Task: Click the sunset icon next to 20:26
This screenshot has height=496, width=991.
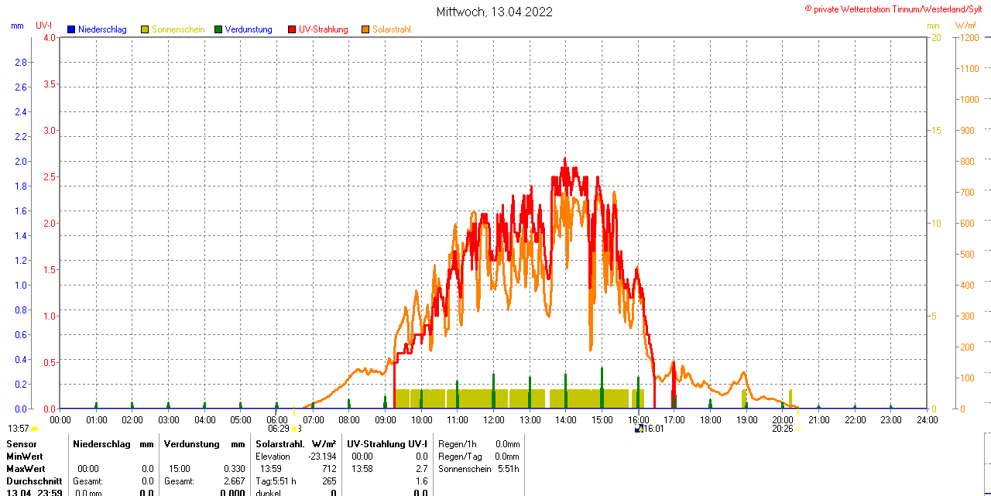Action: 797,429
